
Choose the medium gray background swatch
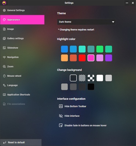tap(65, 87)
